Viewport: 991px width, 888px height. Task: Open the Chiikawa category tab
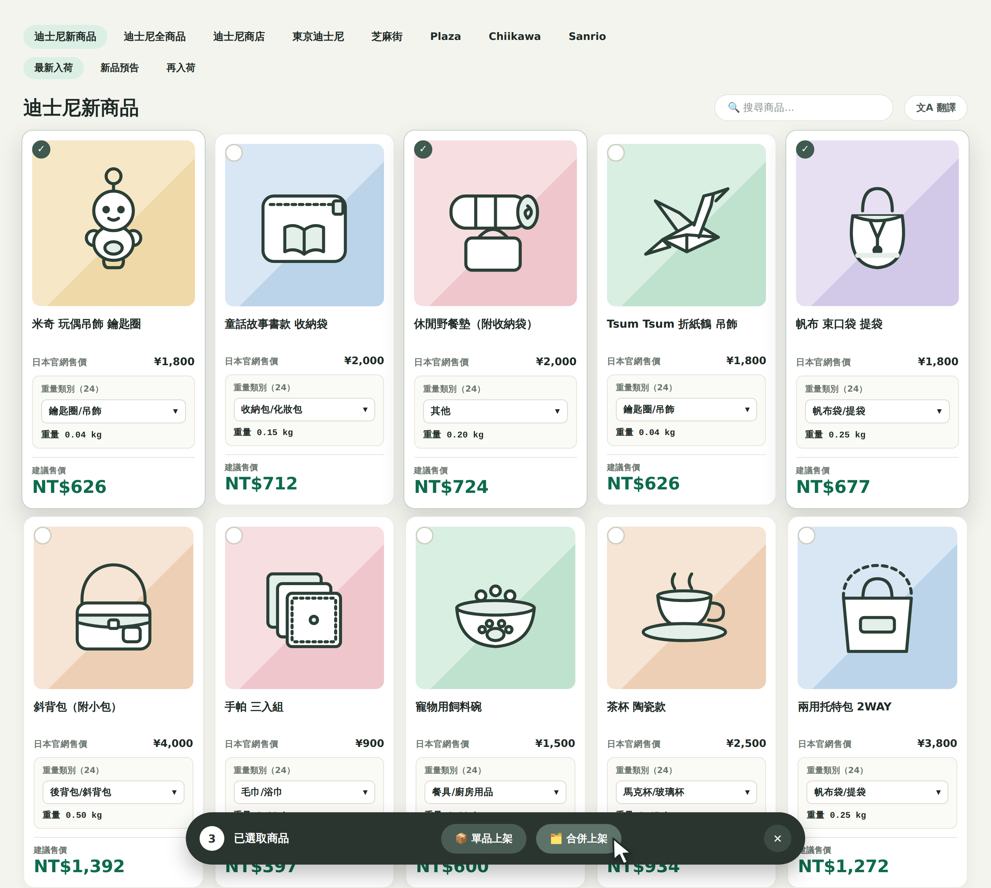(514, 36)
